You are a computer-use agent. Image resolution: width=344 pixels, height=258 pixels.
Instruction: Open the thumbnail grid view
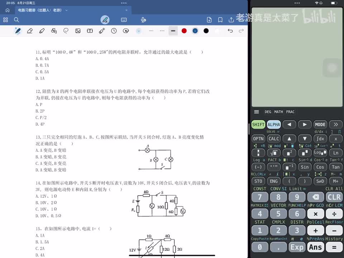tap(5, 20)
